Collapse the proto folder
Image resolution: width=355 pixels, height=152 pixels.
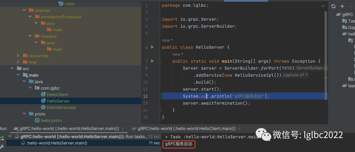pyautogui.click(x=24, y=114)
